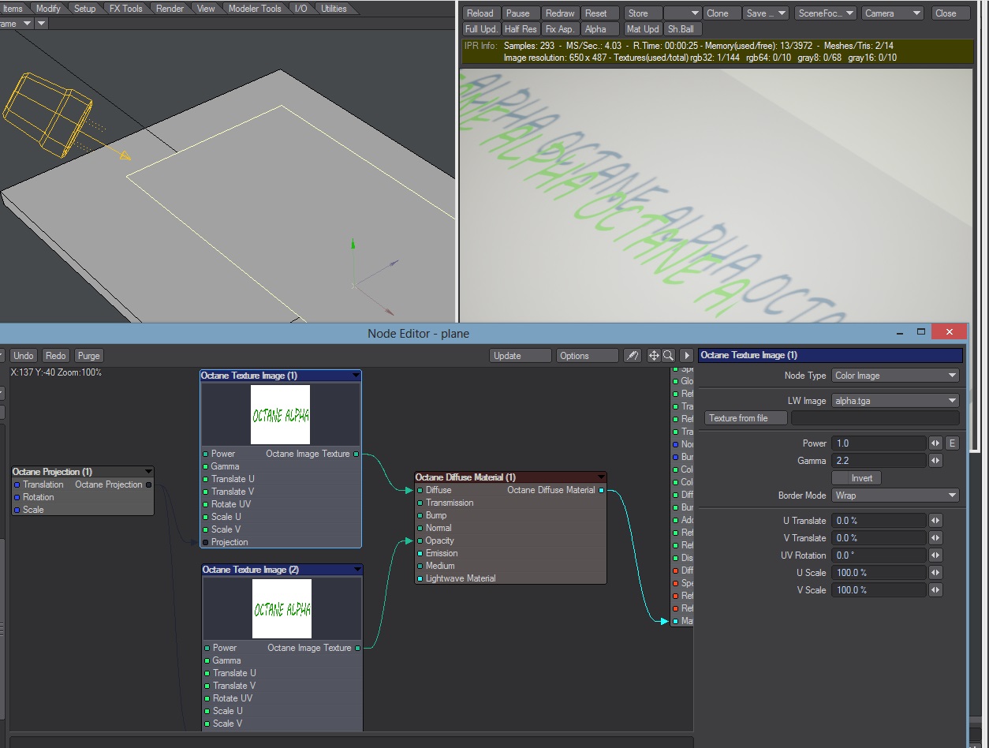
Task: Click the brush tidy icon beside Options
Action: point(632,356)
